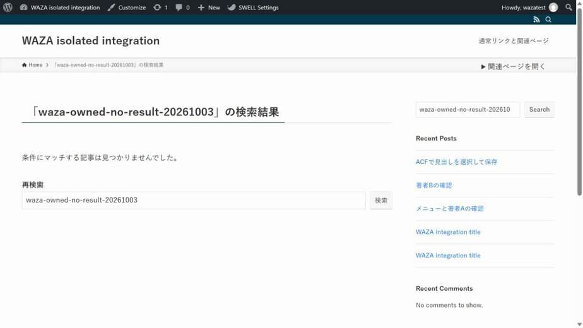Open the first WAZA integration title post
The width and height of the screenshot is (583, 328).
point(448,232)
